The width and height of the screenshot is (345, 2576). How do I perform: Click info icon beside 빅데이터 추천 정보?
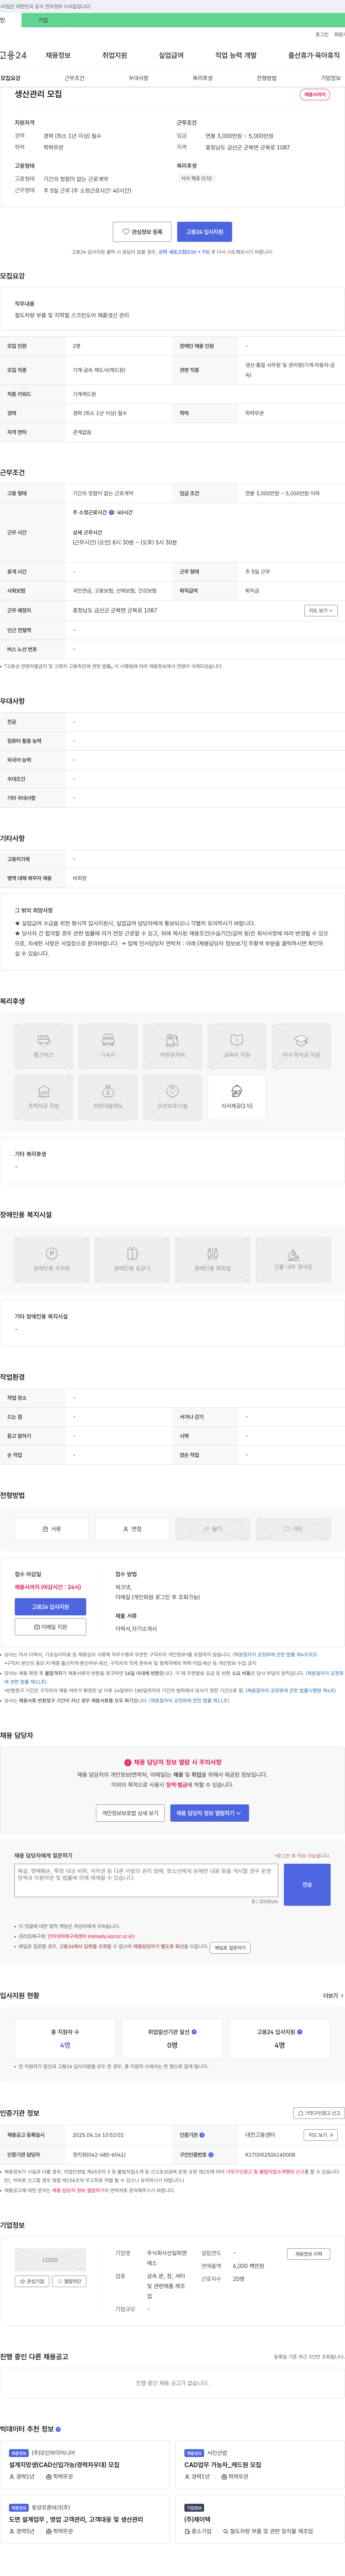(x=58, y=2429)
